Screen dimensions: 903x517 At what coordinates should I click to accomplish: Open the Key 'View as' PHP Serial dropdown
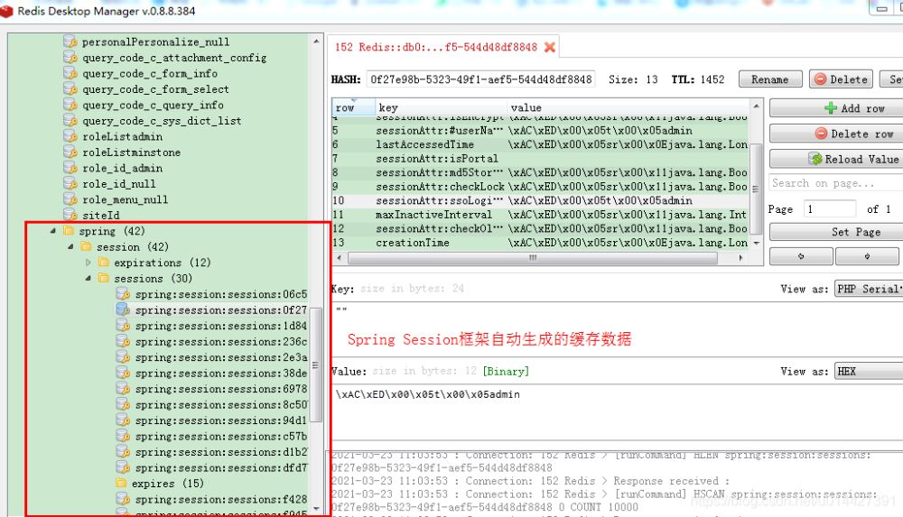pos(869,289)
